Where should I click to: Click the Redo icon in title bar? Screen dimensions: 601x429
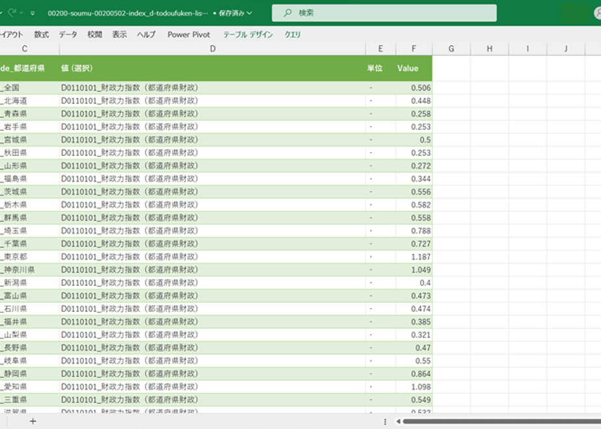(12, 12)
